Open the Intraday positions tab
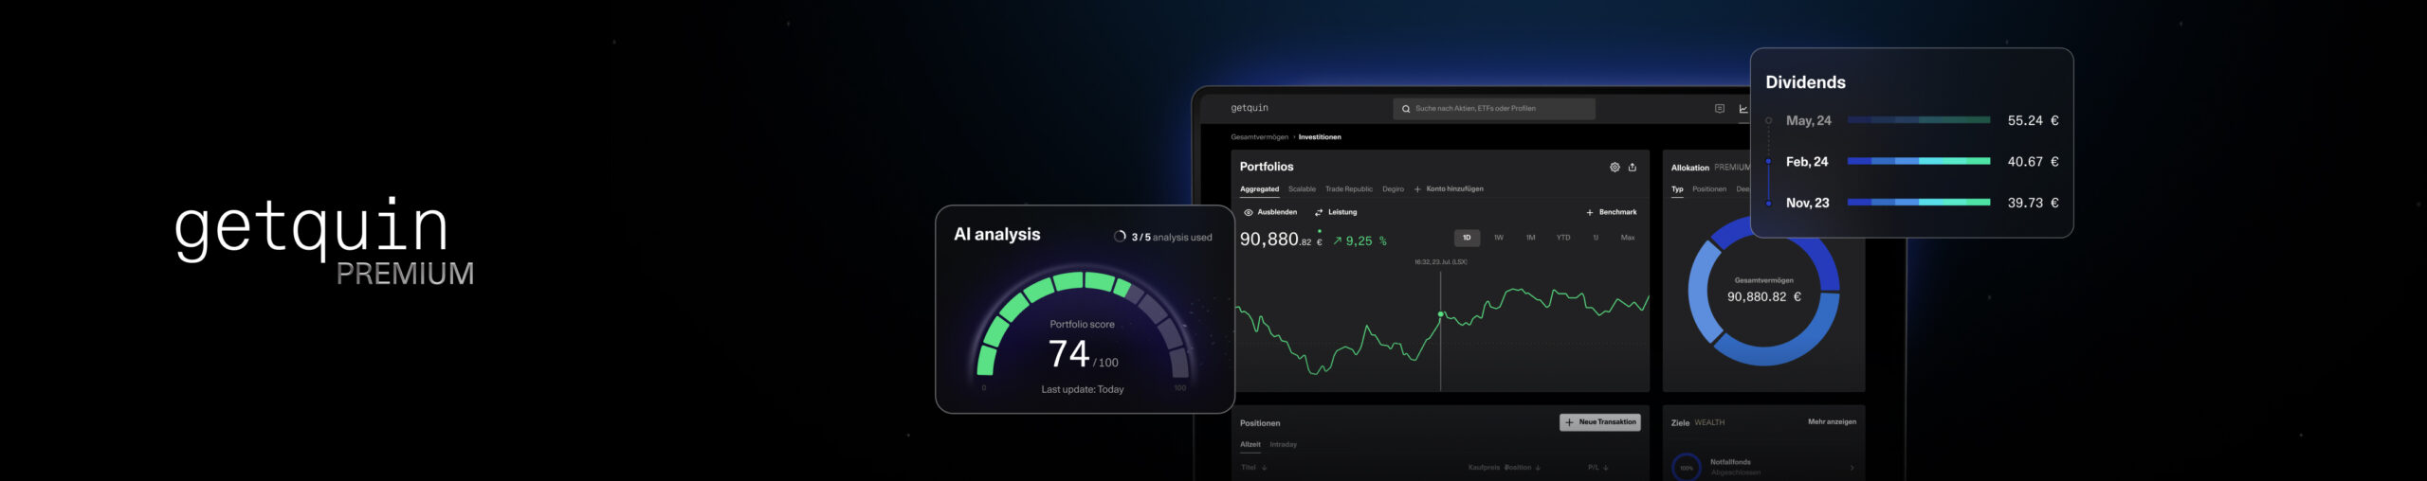2427x481 pixels. tap(1283, 445)
